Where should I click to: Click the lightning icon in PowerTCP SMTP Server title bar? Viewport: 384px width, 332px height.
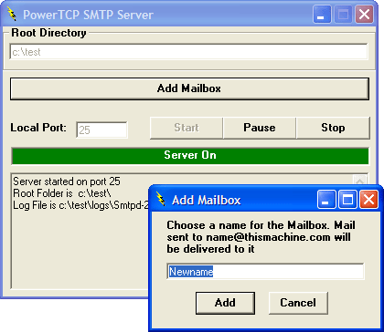[x=12, y=14]
